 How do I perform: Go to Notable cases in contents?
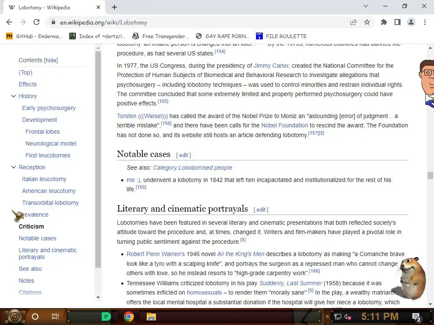click(37, 239)
